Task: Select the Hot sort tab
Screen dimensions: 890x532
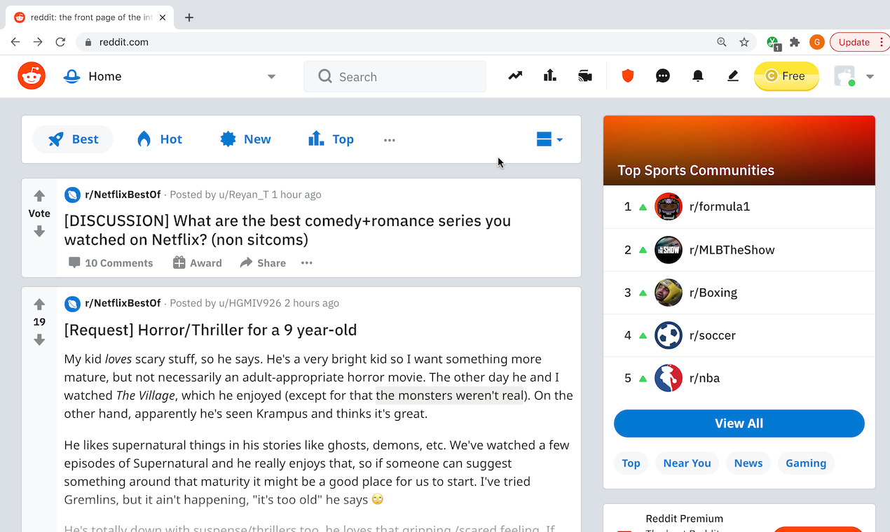Action: click(160, 139)
